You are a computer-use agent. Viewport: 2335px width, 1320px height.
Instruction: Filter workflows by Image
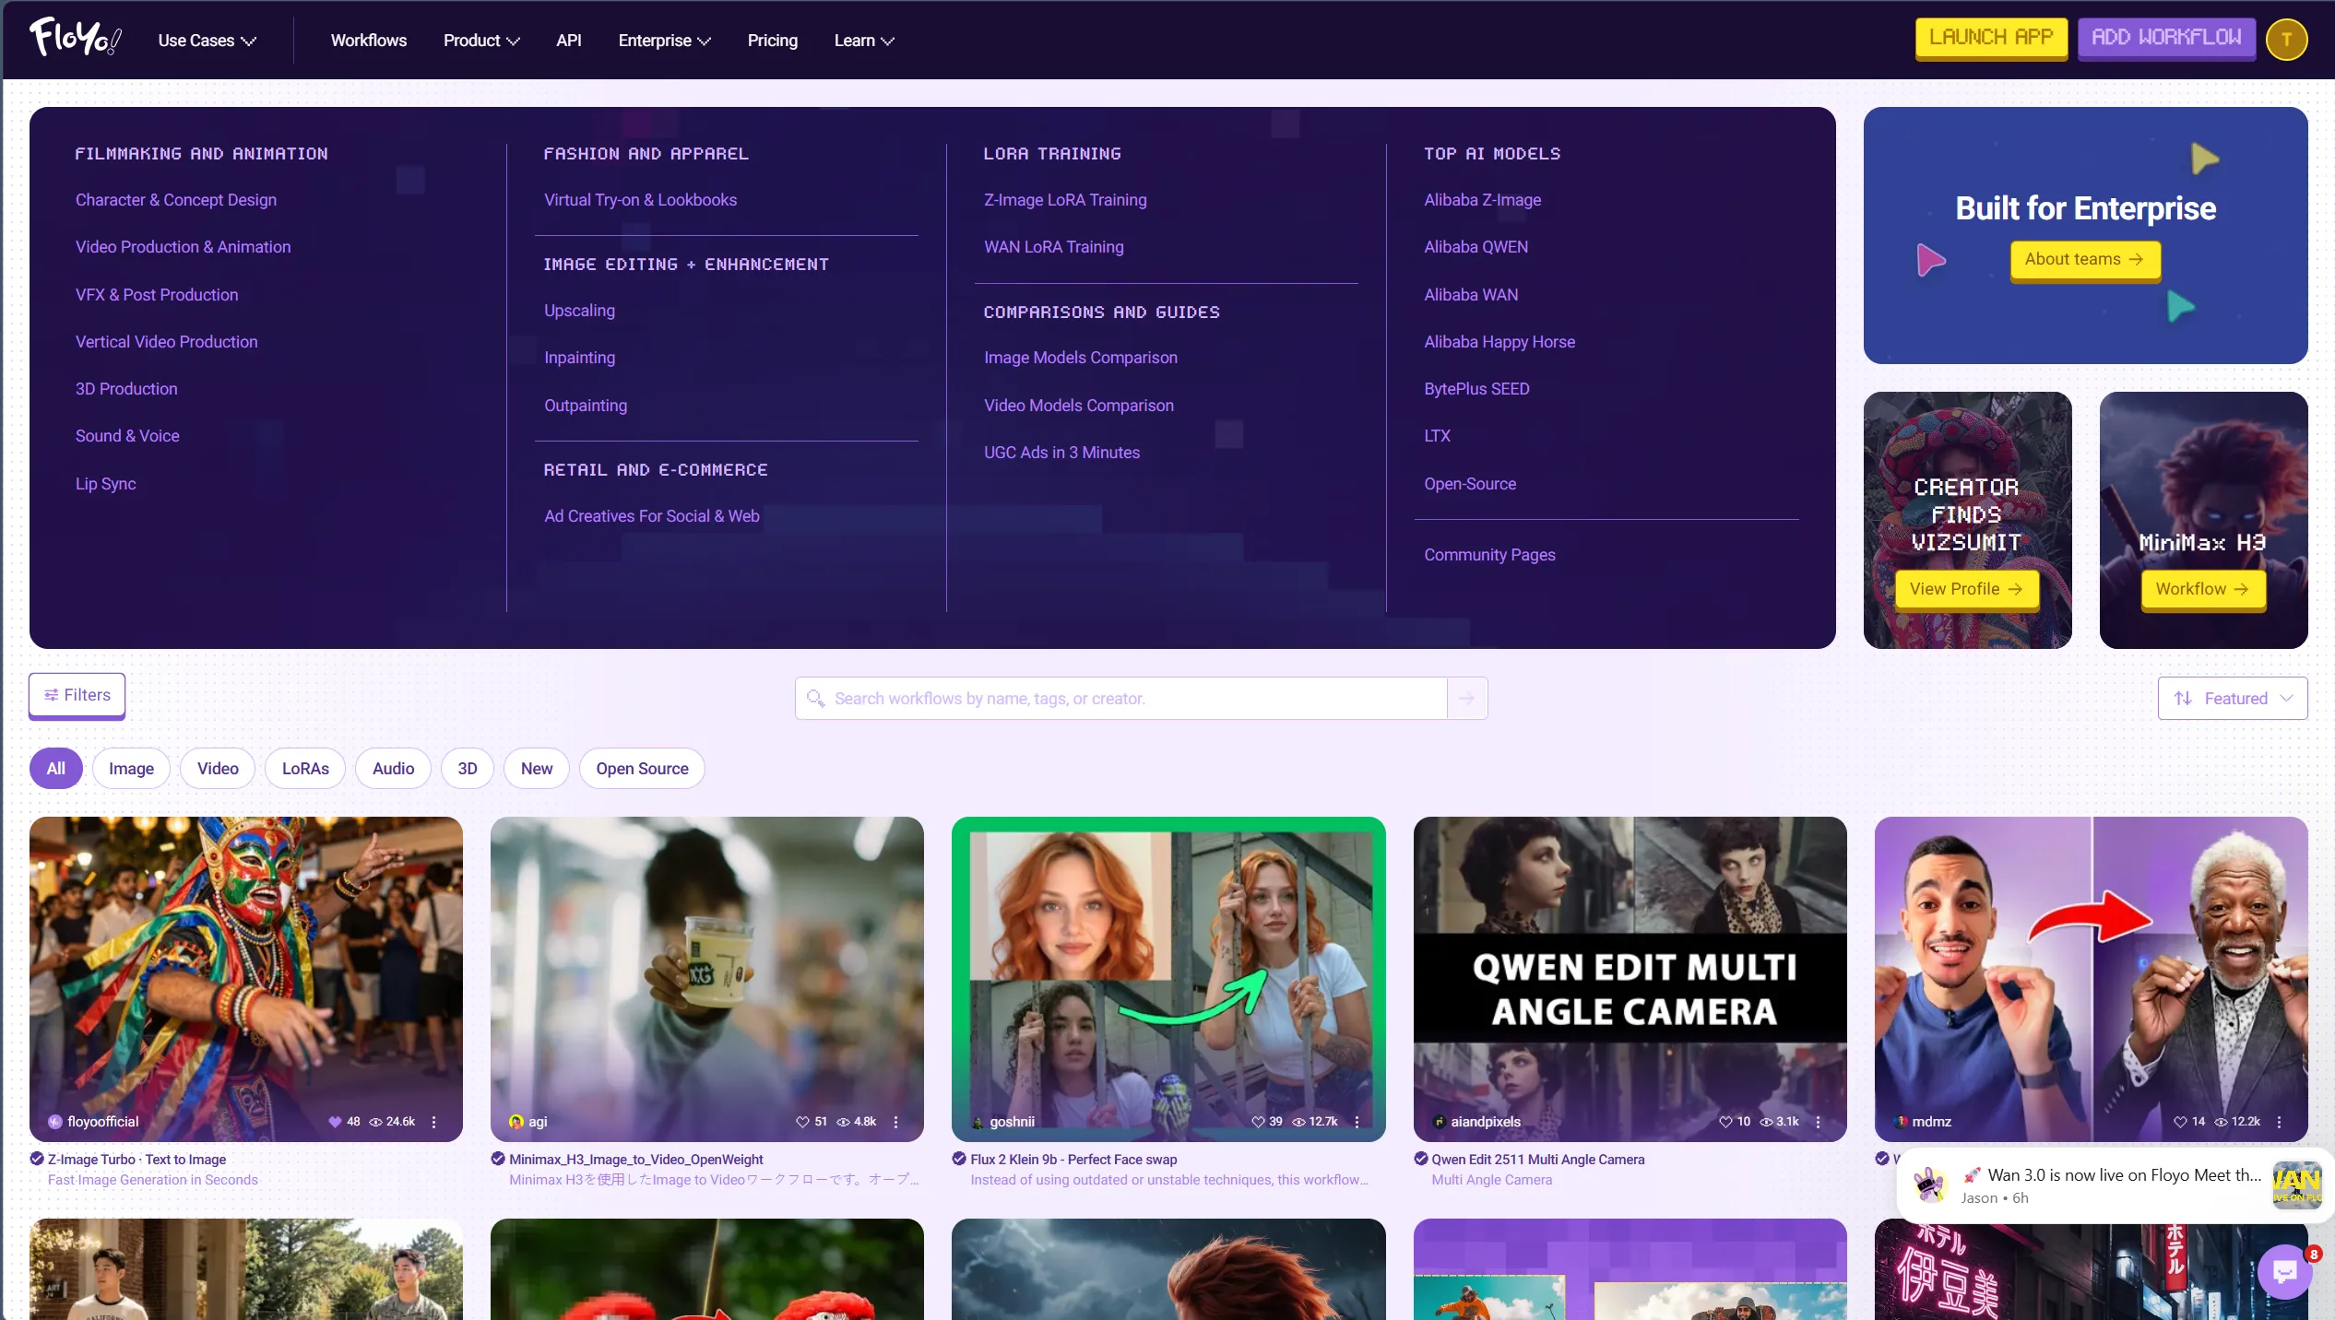coord(131,769)
